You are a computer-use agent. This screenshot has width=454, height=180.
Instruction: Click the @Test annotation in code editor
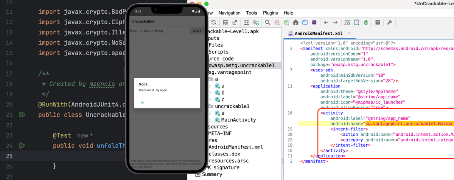pyautogui.click(x=62, y=135)
